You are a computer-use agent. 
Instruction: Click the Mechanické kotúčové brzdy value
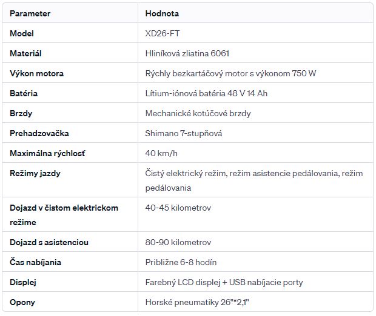tap(198, 113)
